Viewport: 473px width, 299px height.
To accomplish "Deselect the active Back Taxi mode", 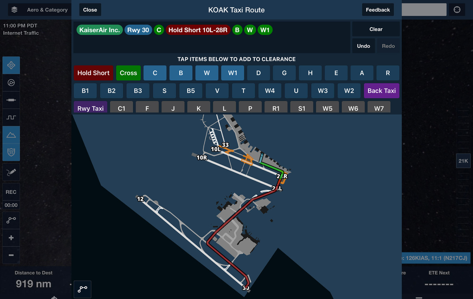I will [x=381, y=91].
